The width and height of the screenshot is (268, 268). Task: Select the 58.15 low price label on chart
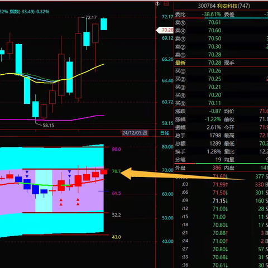[x=49, y=126]
